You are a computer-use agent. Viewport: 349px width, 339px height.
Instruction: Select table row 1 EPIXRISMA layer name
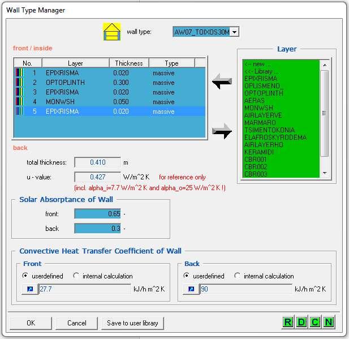[62, 73]
